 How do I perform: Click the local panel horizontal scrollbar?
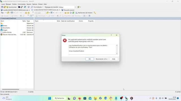11,89
